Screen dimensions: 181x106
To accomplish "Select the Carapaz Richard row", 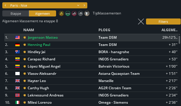I will (x=91, y=59).
